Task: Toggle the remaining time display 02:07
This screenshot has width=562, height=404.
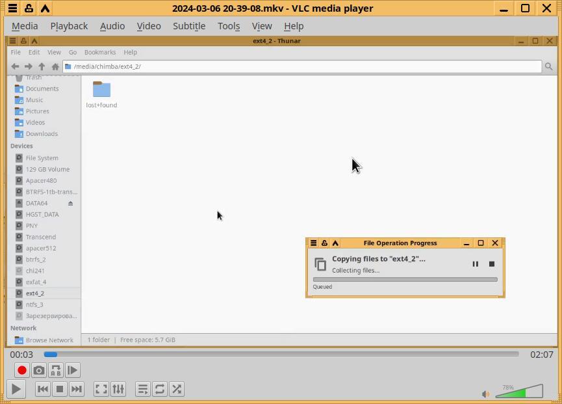Action: pos(542,355)
